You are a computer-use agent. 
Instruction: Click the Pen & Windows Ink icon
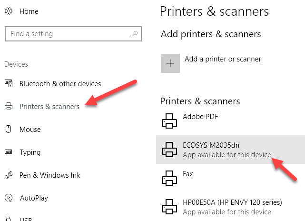(x=8, y=175)
